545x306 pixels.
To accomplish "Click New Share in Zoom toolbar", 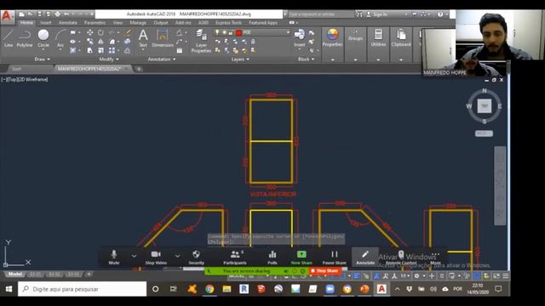I will [301, 257].
